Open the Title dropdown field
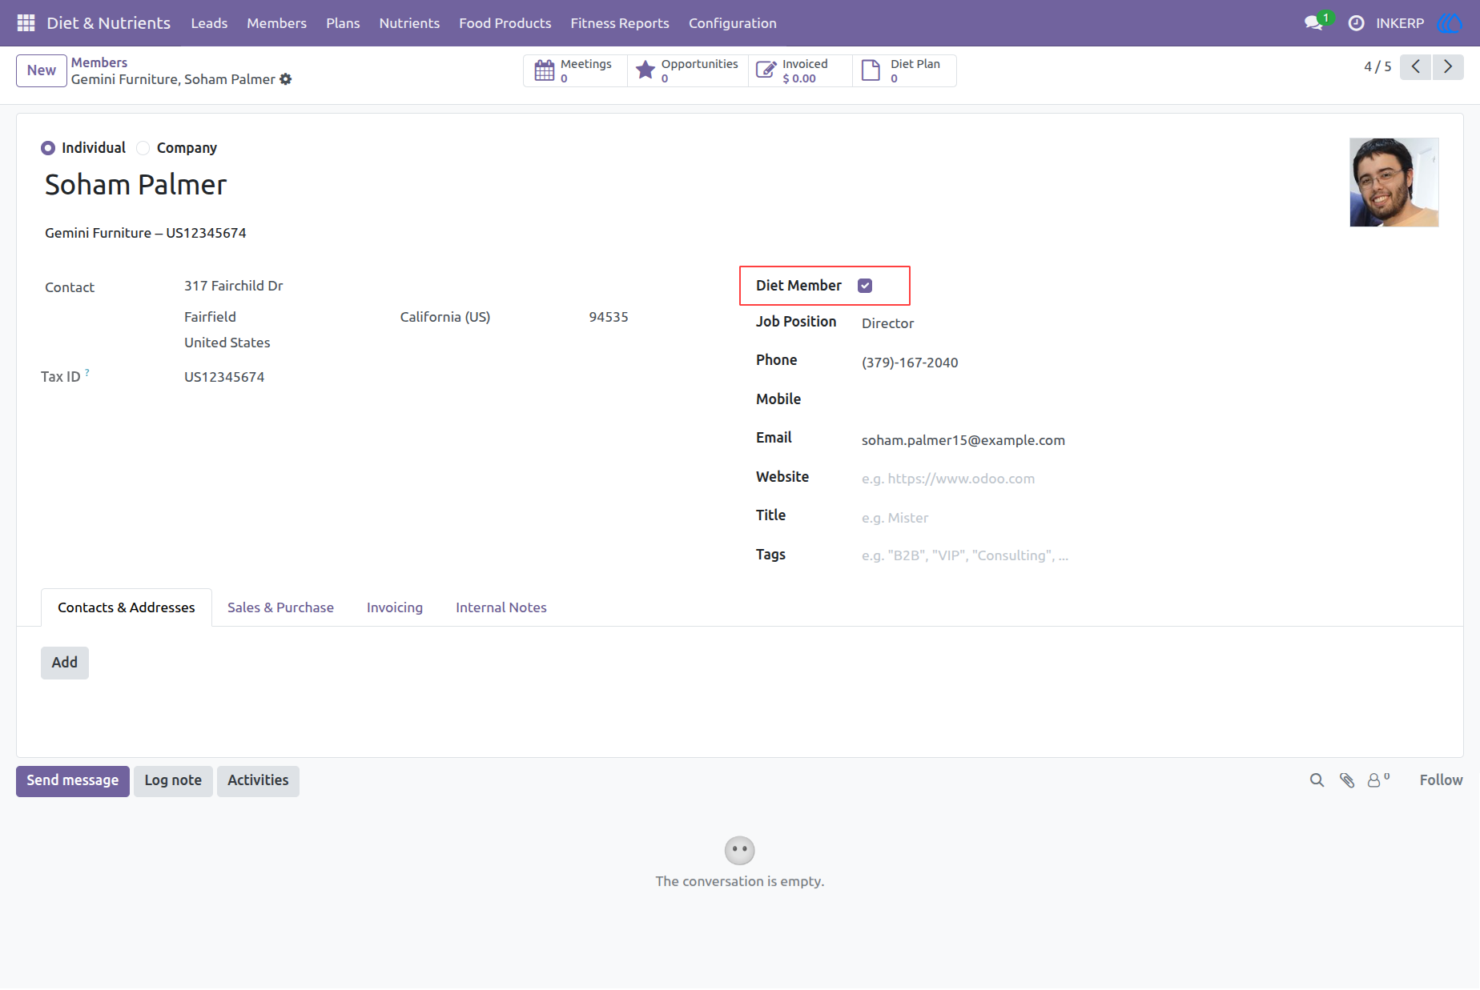The height and width of the screenshot is (990, 1480). tap(1150, 518)
